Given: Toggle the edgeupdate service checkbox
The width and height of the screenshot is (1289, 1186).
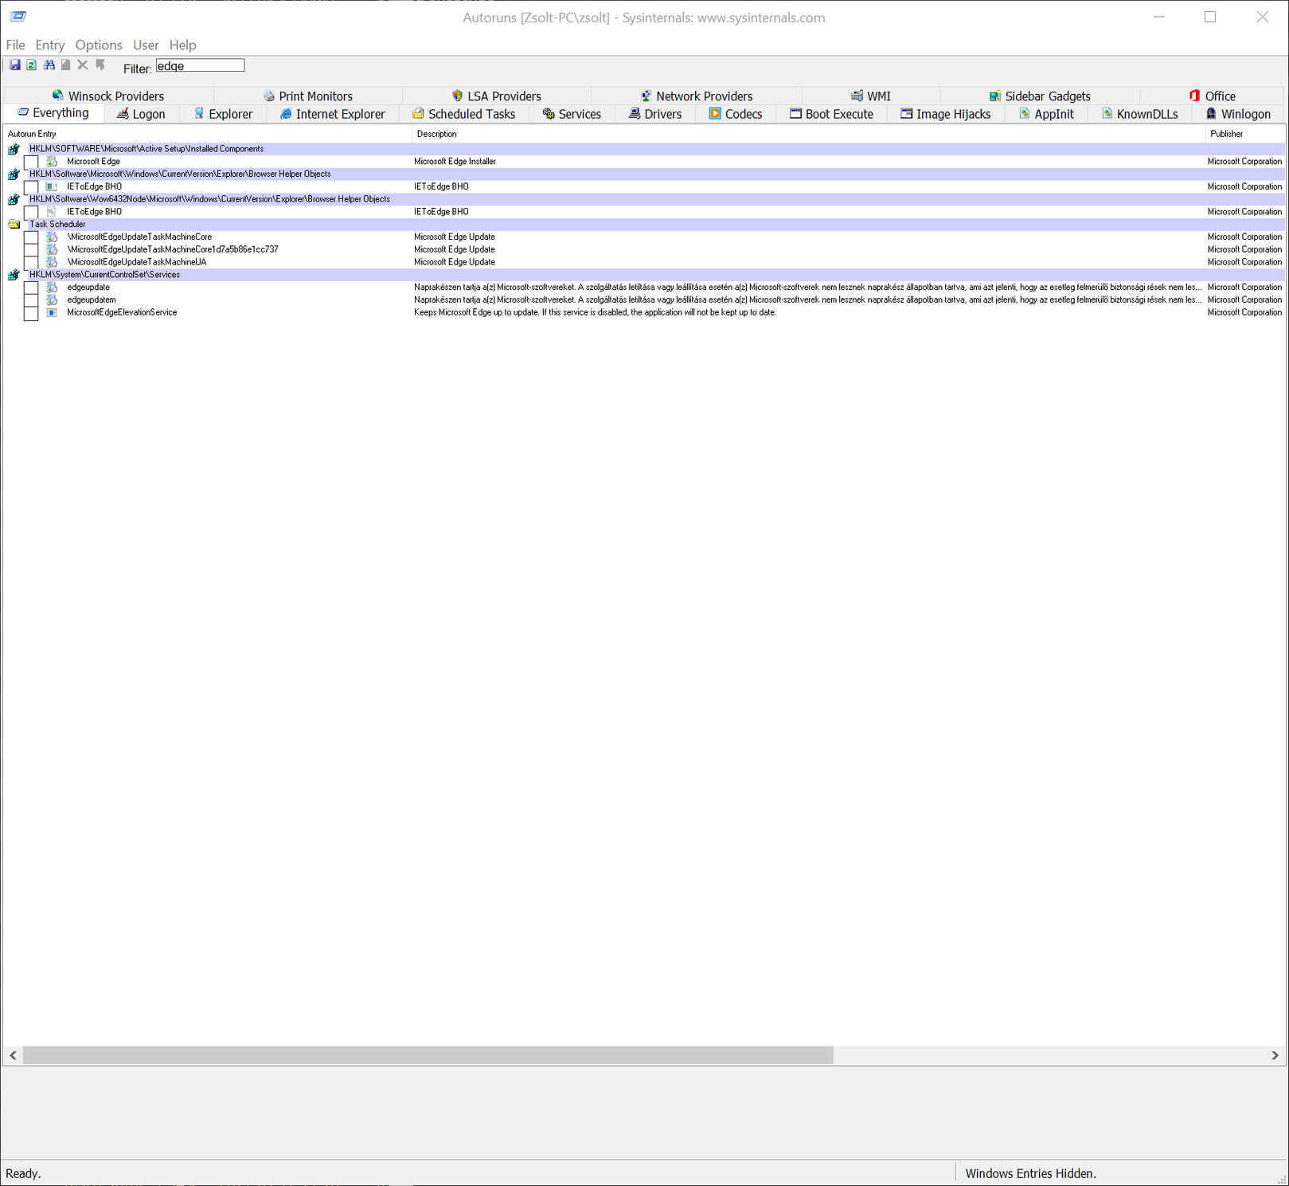Looking at the screenshot, I should (31, 288).
